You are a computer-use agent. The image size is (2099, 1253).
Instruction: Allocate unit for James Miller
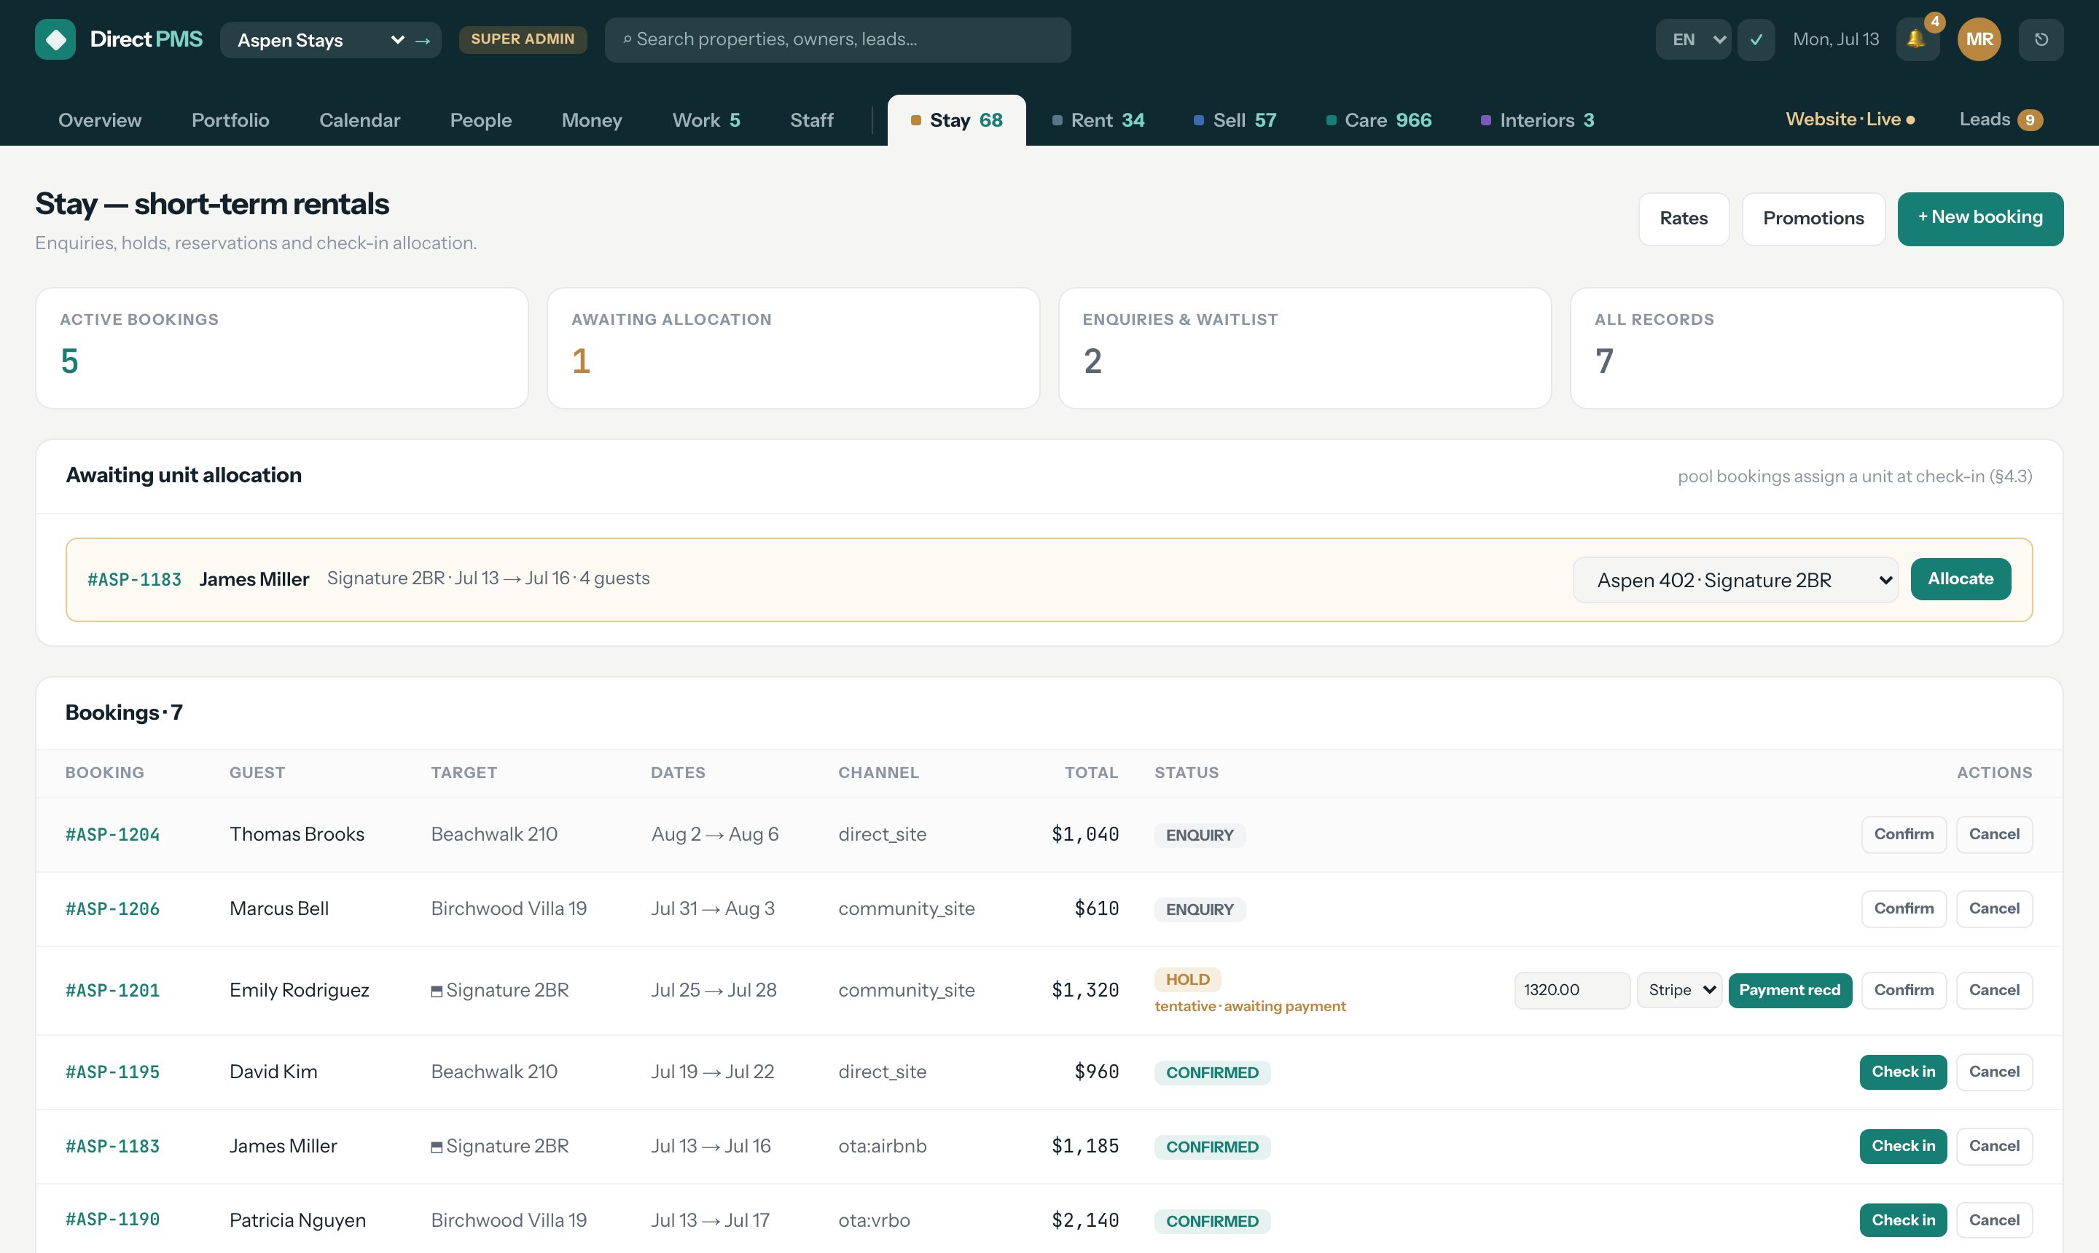1960,579
